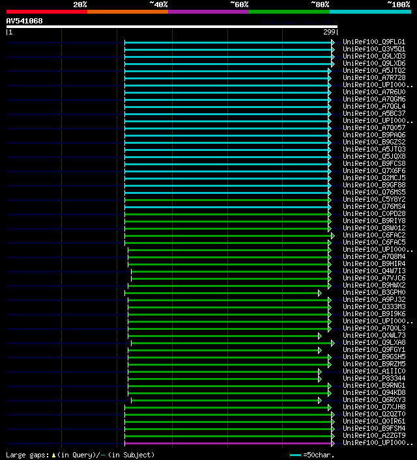Image resolution: width=417 pixels, height=460 pixels.
Task: Select hit label UniRef100_Q6RXY3
Action: coord(374,399)
